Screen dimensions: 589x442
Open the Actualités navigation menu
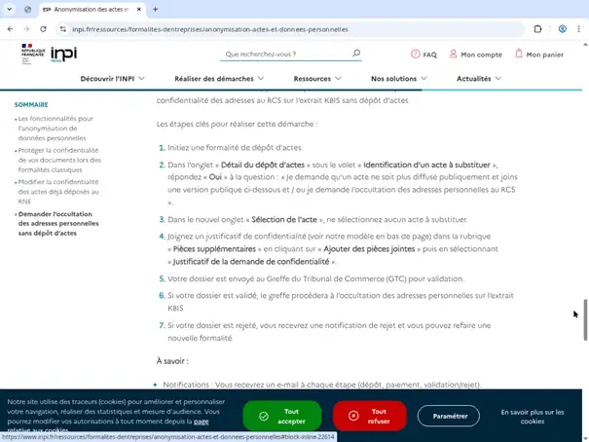[x=478, y=78]
